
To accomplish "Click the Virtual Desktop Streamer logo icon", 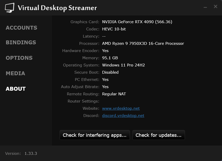I will 10,7.
